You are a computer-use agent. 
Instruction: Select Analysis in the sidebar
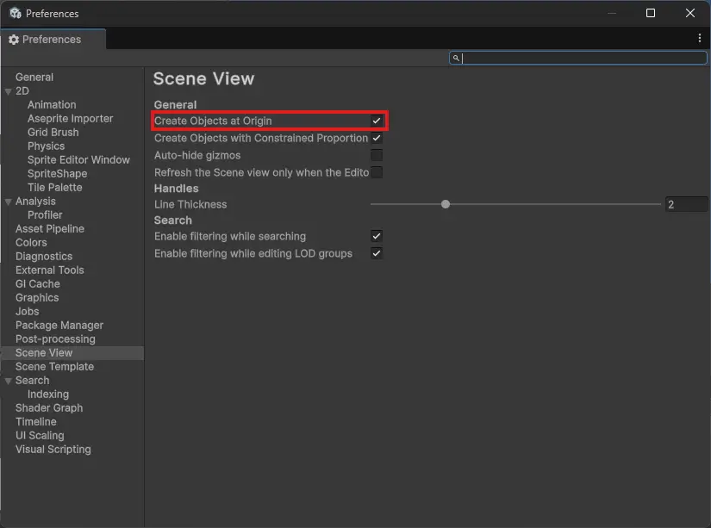click(35, 202)
